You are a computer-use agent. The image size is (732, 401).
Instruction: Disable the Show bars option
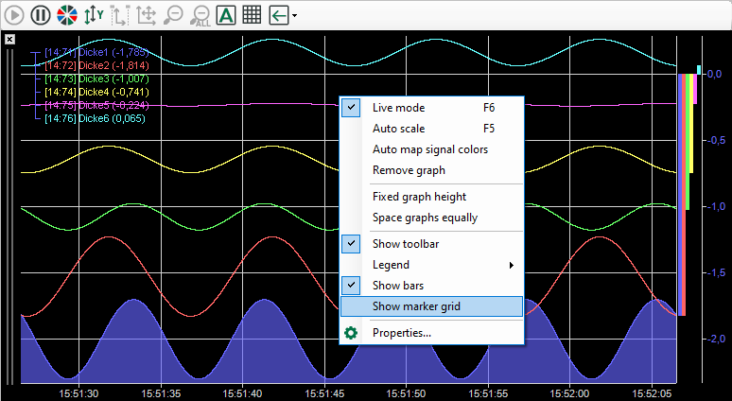397,286
